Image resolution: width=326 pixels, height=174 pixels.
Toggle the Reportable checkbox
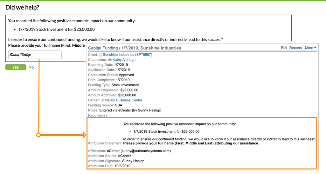[x=110, y=116]
